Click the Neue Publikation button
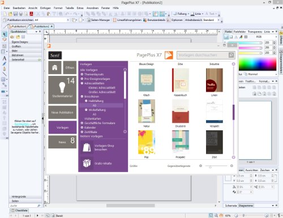The width and height of the screenshot is (283, 218). 62,112
